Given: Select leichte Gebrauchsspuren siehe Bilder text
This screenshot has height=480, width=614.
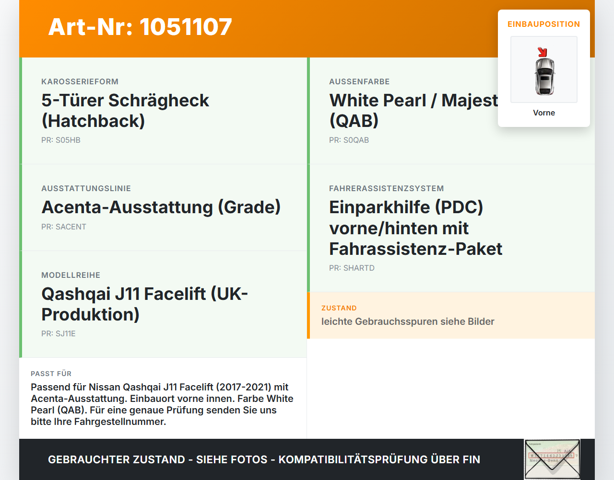Looking at the screenshot, I should (408, 321).
